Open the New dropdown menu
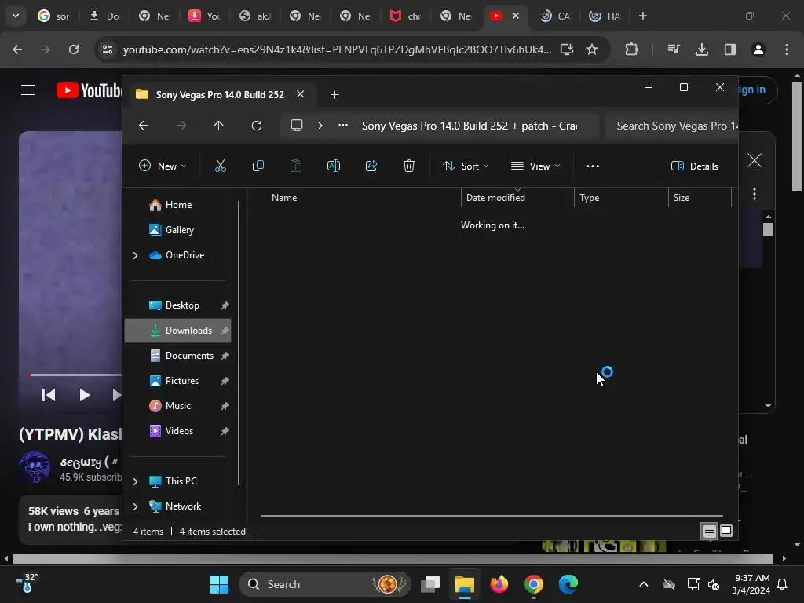 (x=163, y=166)
